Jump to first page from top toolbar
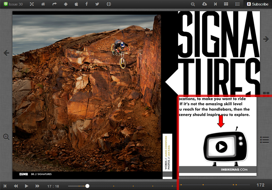The width and height of the screenshot is (272, 190). pos(216,4)
